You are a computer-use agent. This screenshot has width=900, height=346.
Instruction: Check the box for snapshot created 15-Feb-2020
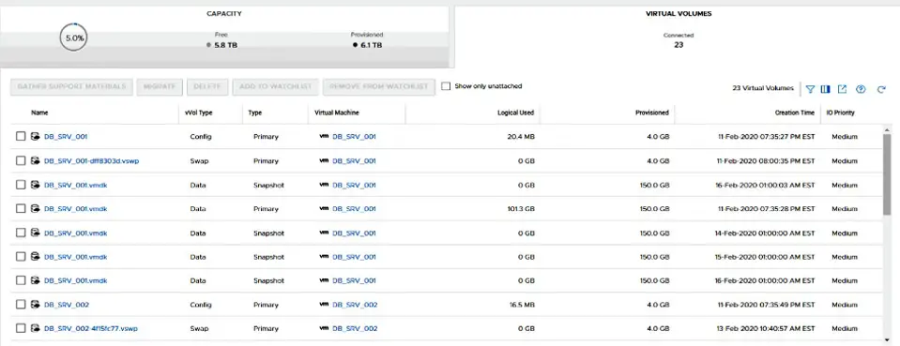pos(21,257)
